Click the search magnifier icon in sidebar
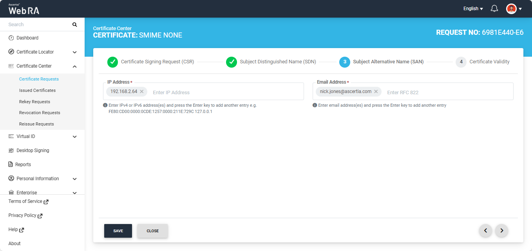 click(74, 25)
